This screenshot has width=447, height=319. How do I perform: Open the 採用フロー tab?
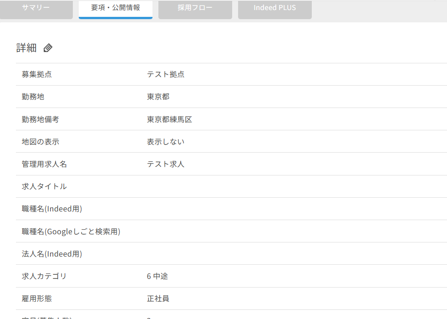pos(195,8)
